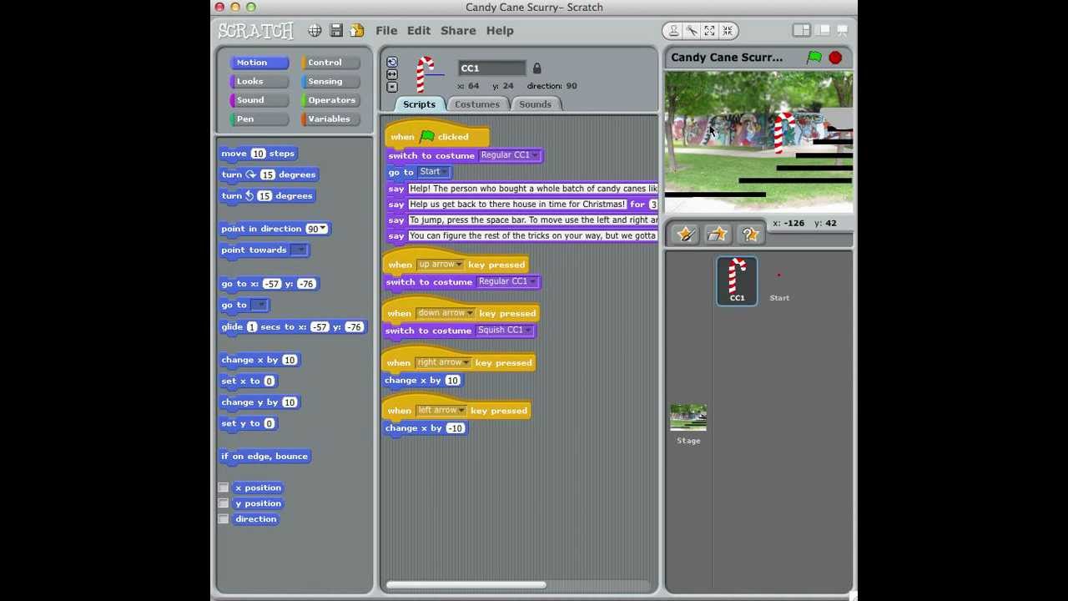1068x601 pixels.
Task: Open the Looks block category
Action: tap(259, 81)
